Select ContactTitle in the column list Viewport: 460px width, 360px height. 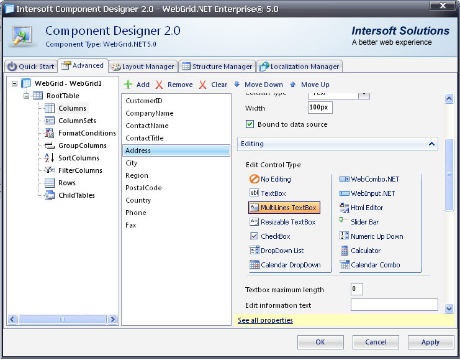[x=176, y=138]
